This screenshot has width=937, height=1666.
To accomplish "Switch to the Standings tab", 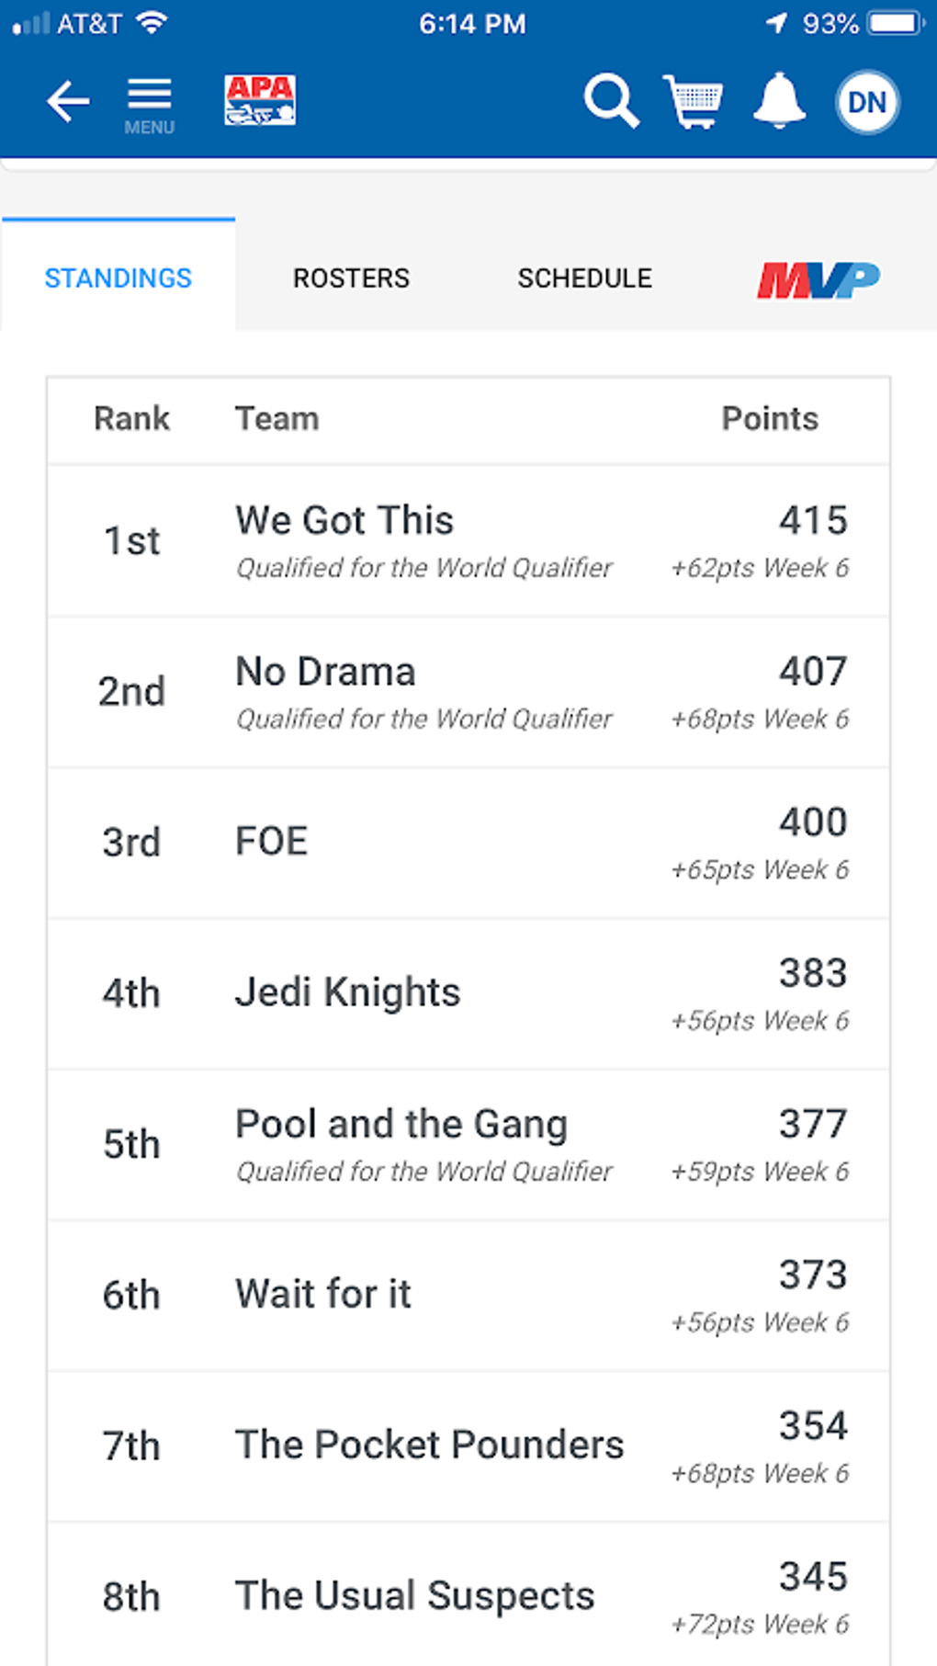I will [119, 278].
